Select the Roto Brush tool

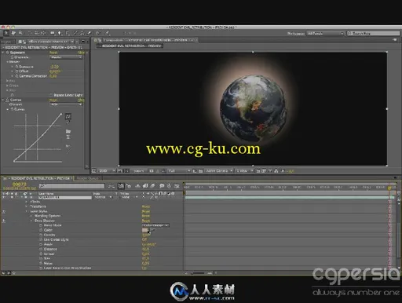[x=98, y=33]
